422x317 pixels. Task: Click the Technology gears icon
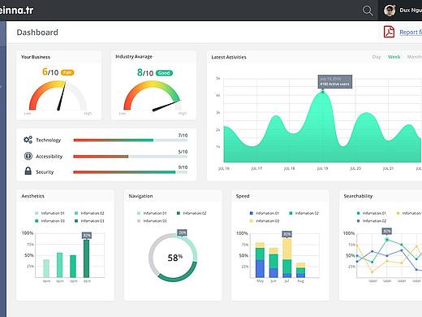click(28, 140)
